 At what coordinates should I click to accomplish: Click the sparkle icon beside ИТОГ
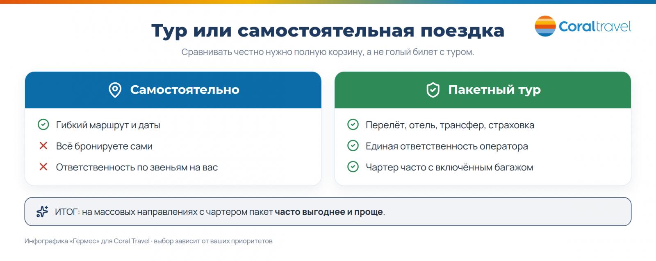(x=42, y=211)
